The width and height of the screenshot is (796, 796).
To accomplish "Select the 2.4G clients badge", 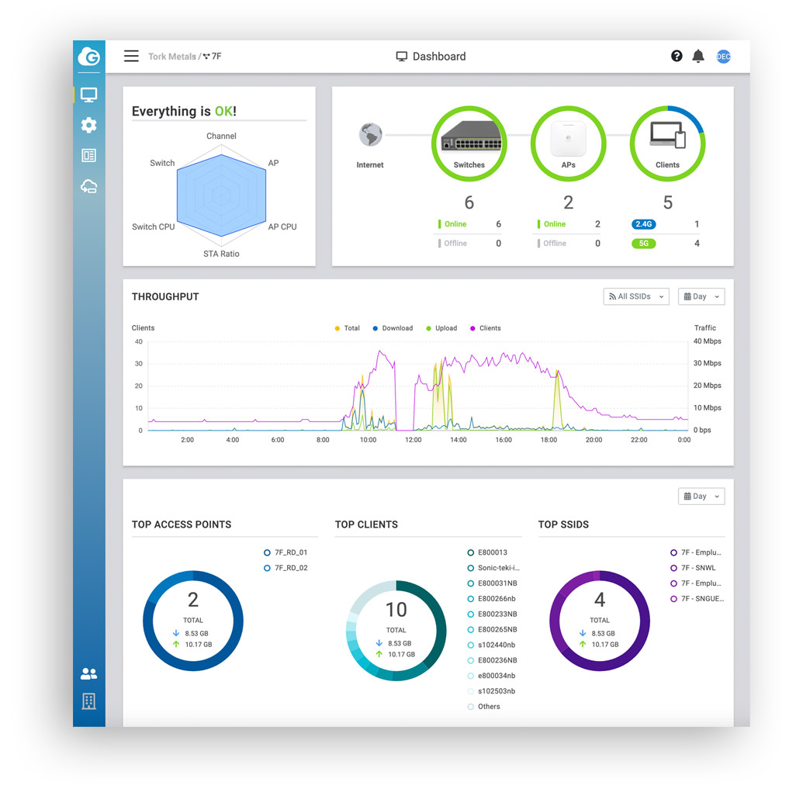I will pyautogui.click(x=644, y=224).
